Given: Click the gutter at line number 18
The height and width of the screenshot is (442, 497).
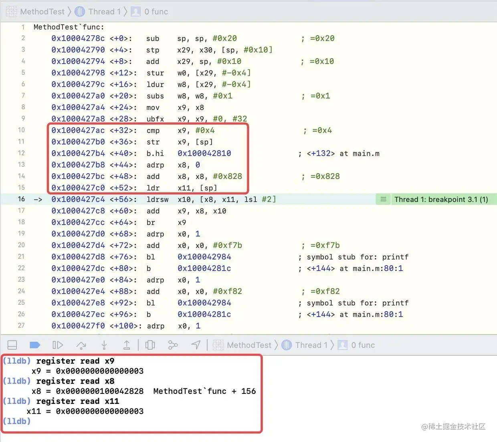Looking at the screenshot, I should 21,222.
